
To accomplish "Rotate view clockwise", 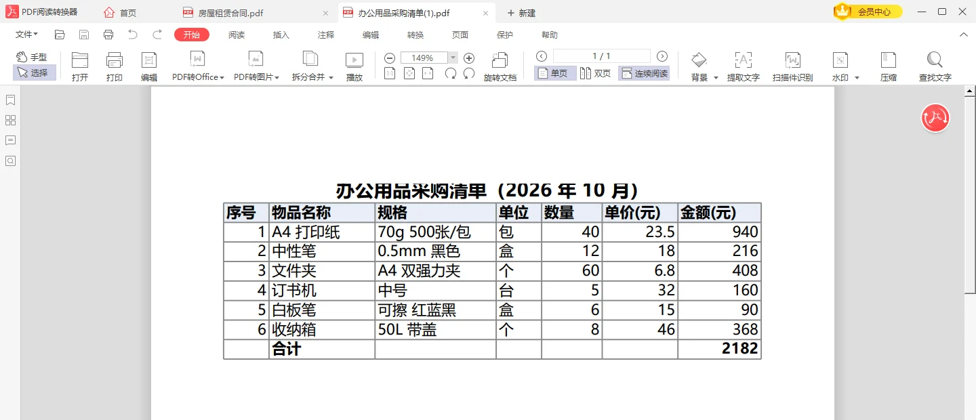I will [451, 73].
